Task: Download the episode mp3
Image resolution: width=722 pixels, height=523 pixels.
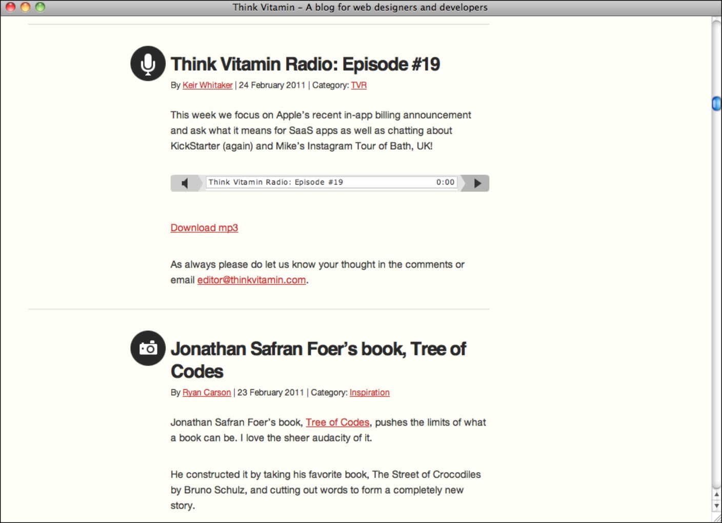Action: [x=204, y=228]
